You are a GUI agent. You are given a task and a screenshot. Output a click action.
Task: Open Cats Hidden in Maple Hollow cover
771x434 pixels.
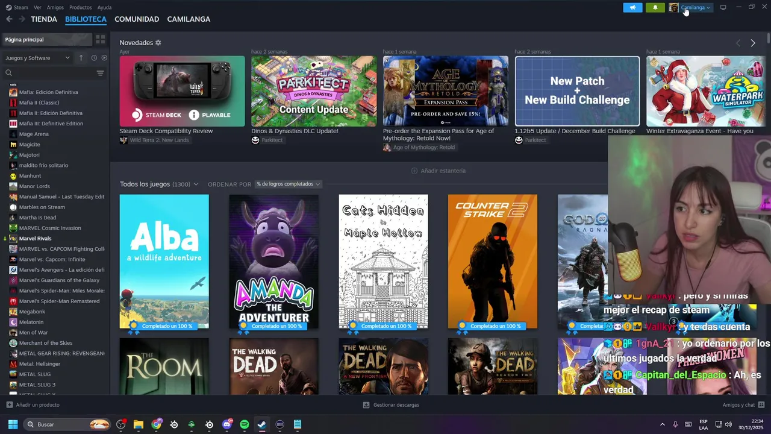tap(383, 262)
